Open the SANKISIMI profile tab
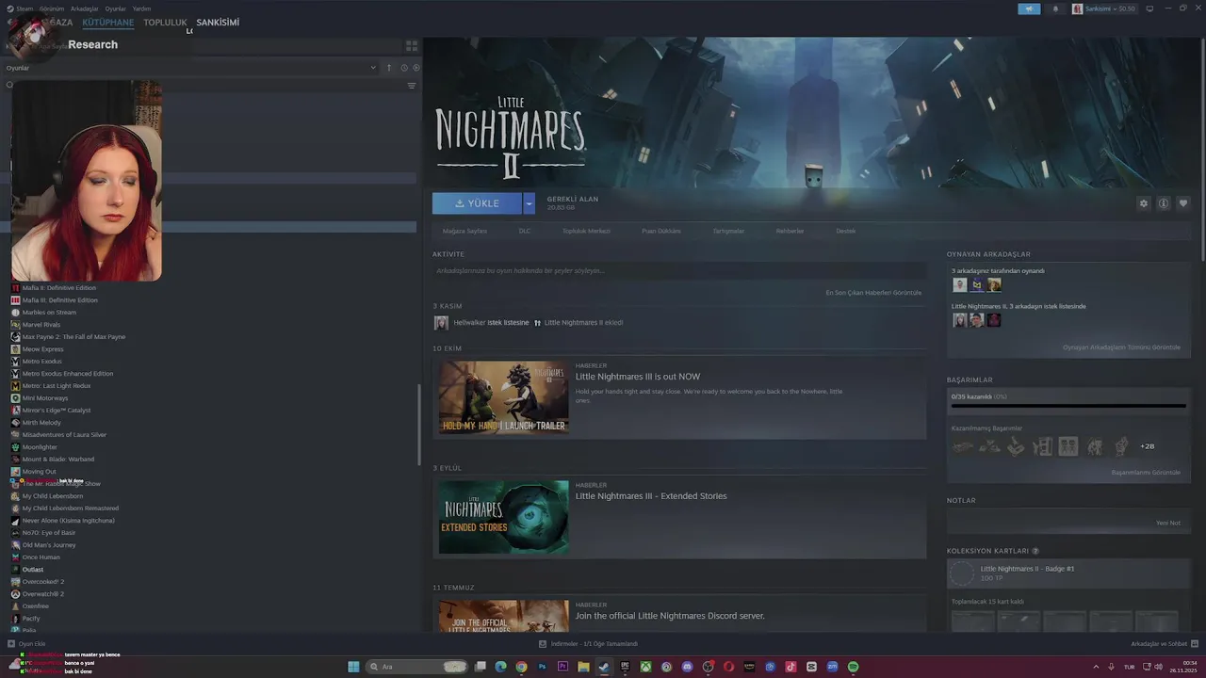1206x678 pixels. pyautogui.click(x=218, y=23)
